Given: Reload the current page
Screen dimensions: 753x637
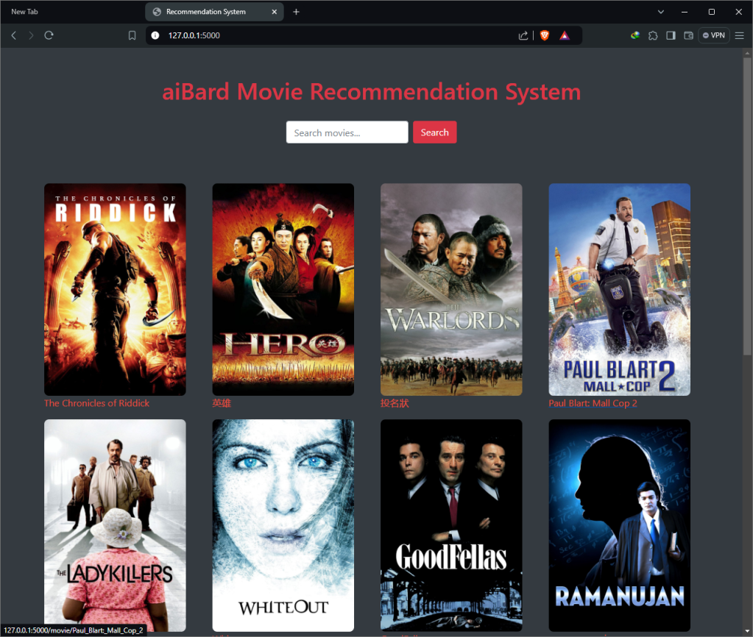Looking at the screenshot, I should (49, 35).
